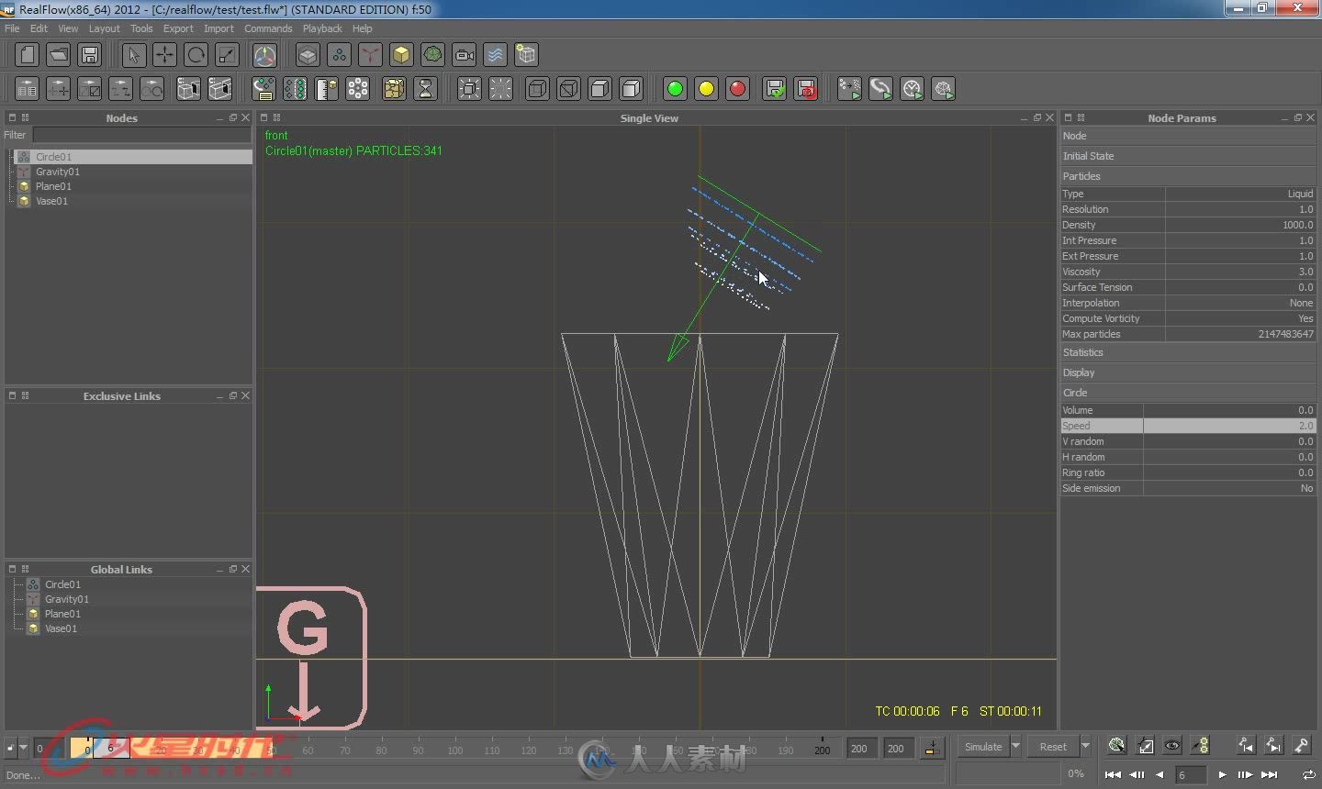Click the floppy icon with red stop mark
1322x789 pixels.
tap(806, 89)
